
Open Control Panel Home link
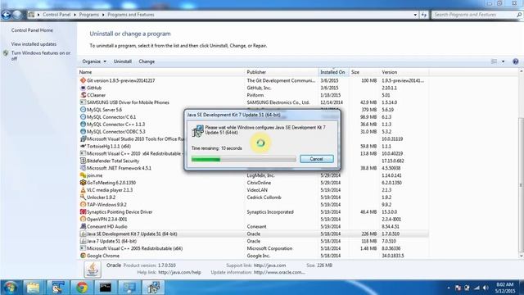click(32, 30)
